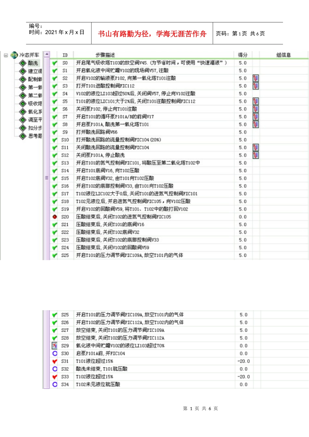Open the group info icon in row S11

[256, 148]
